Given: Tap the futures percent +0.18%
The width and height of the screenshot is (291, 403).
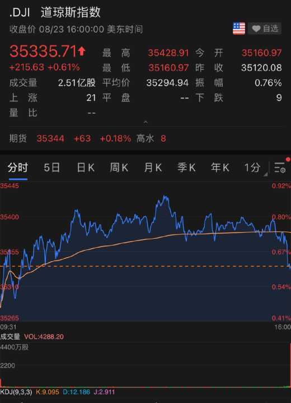Looking at the screenshot, I should [115, 138].
